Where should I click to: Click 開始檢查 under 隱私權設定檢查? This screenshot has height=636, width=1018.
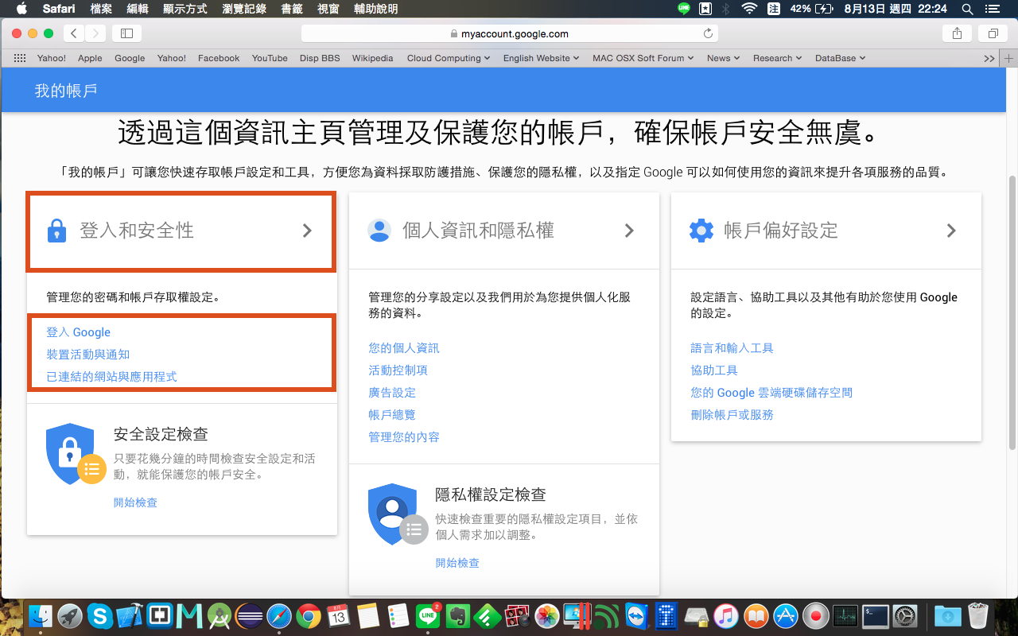pos(457,563)
